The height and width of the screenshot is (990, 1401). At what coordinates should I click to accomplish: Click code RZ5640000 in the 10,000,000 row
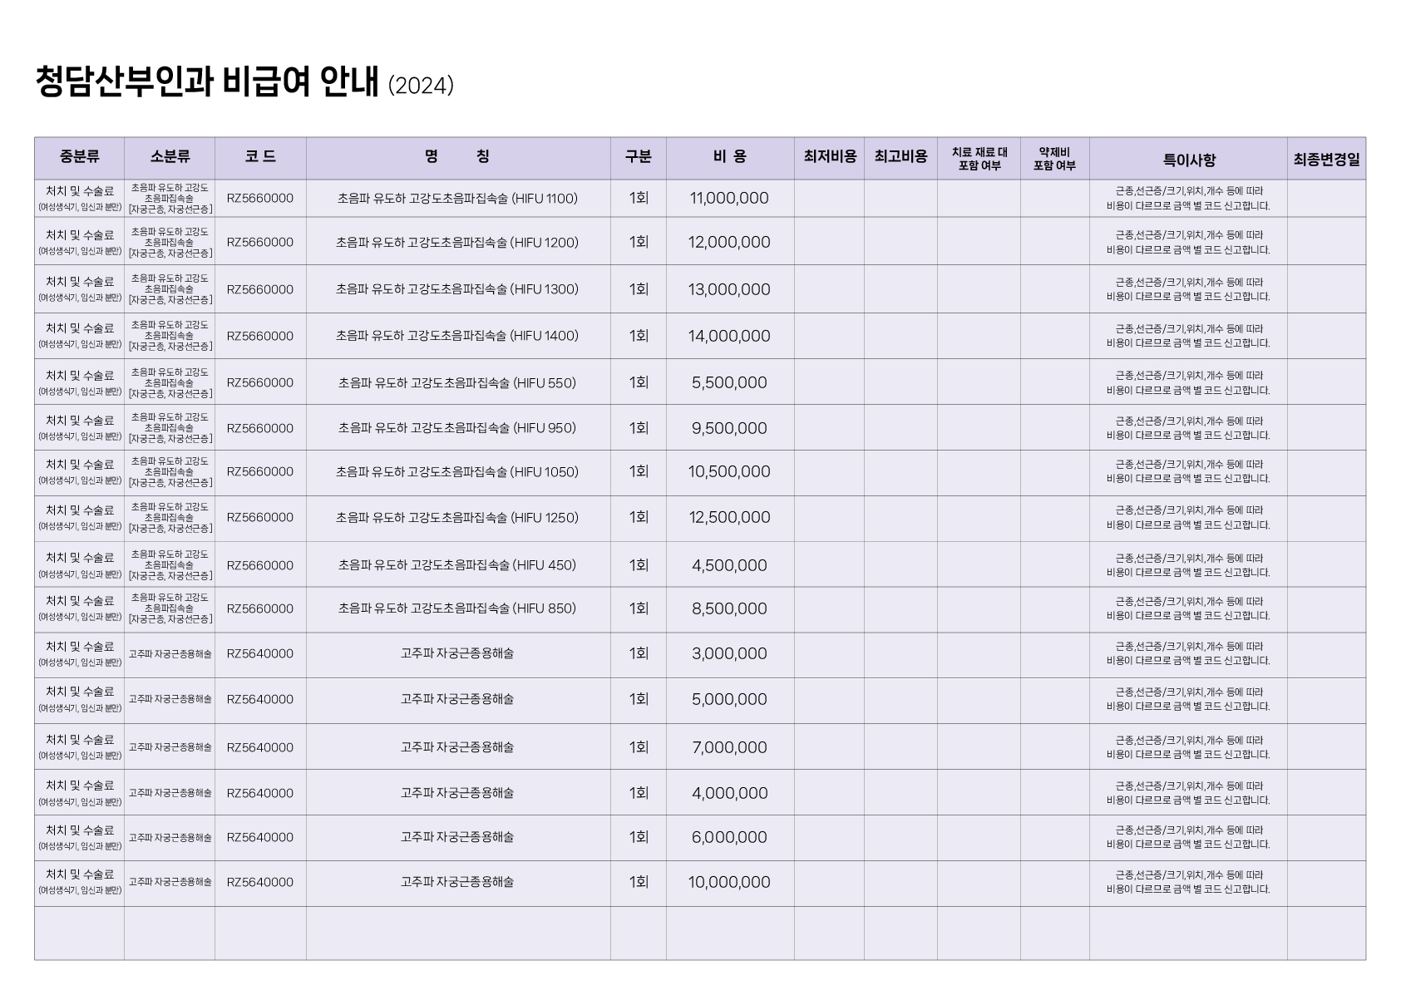(260, 882)
